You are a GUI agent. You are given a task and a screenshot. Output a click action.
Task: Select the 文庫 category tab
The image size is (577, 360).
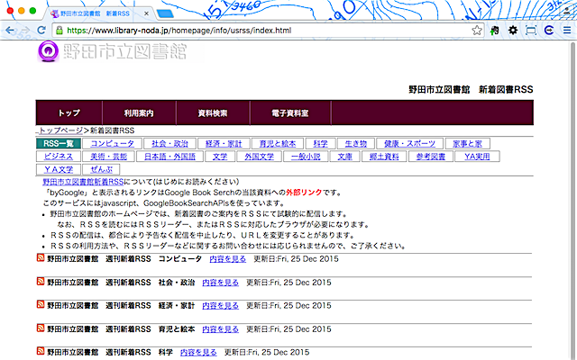point(345,157)
